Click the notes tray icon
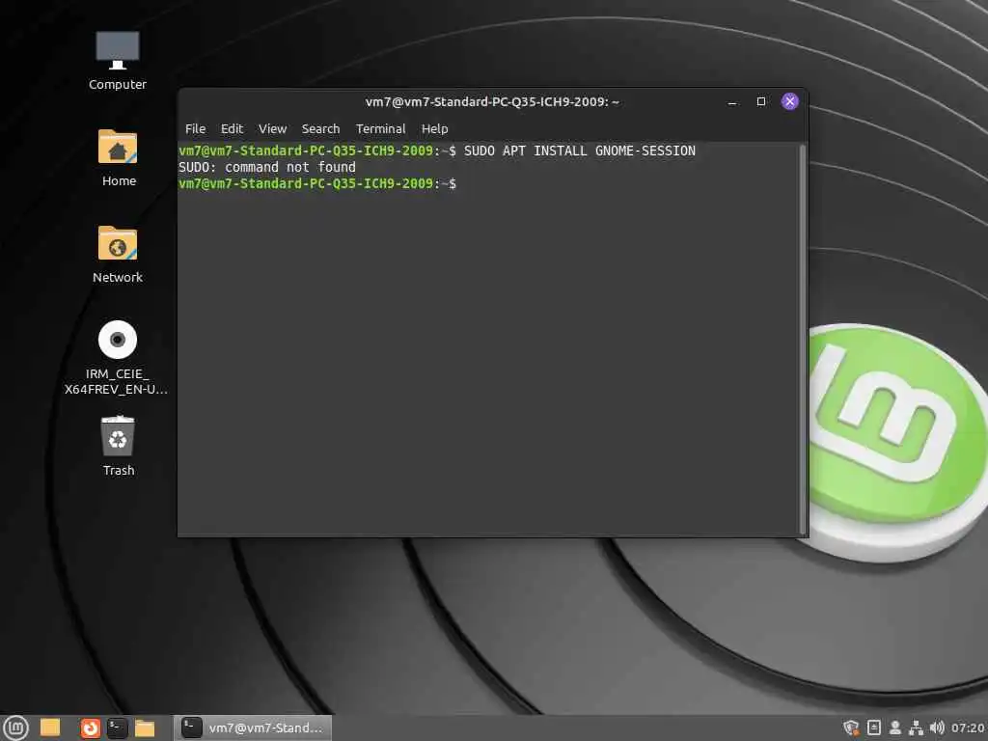This screenshot has width=988, height=741. (x=874, y=727)
